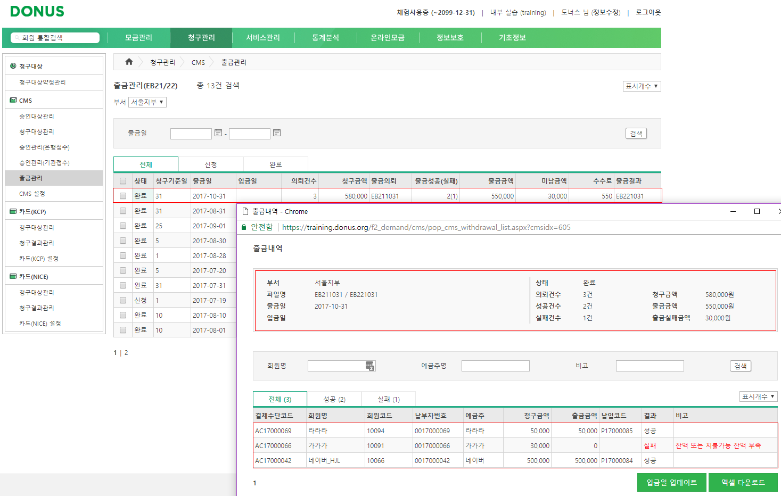This screenshot has width=781, height=496.
Task: Open the calendar picker for the second 출금일 field
Action: [x=276, y=133]
